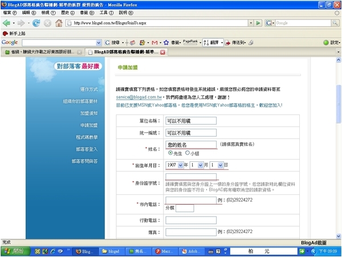The height and width of the screenshot is (257, 342).
Task: Click the keyboard icon in language bar
Action: point(211,251)
